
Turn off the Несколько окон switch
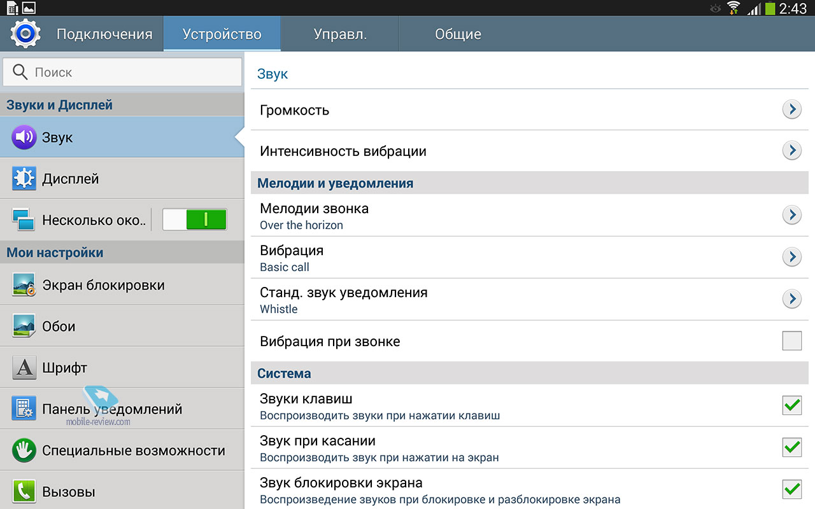coord(195,220)
